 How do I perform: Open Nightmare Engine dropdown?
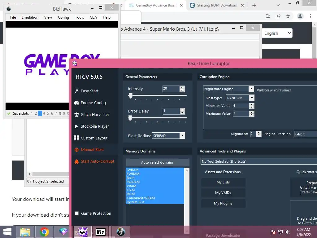point(251,89)
